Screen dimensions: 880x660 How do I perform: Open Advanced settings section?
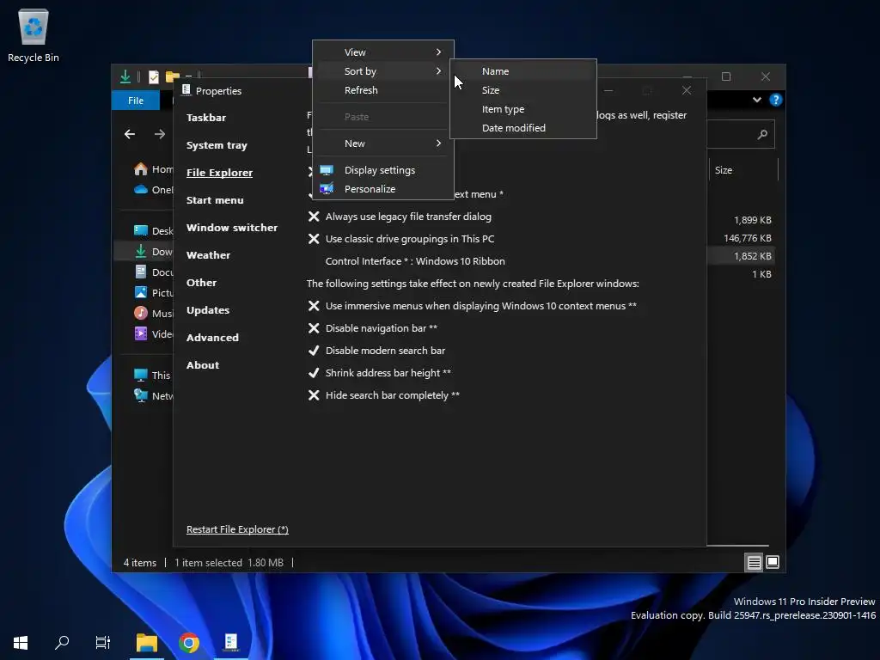coord(212,338)
